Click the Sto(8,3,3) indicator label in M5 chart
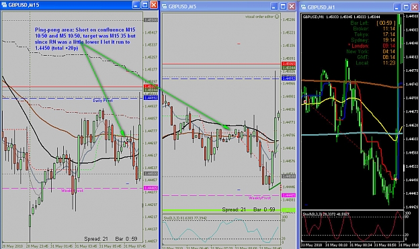 pyautogui.click(x=185, y=218)
